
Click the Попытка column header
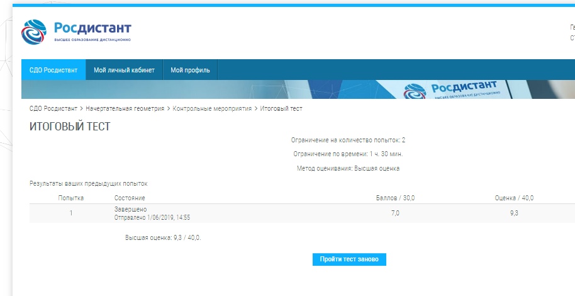point(71,198)
